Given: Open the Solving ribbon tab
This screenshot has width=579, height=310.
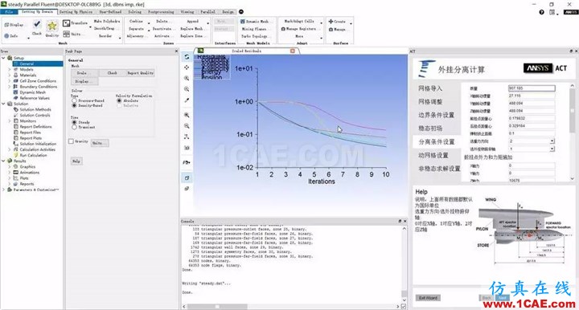Looking at the screenshot, I should pos(135,12).
